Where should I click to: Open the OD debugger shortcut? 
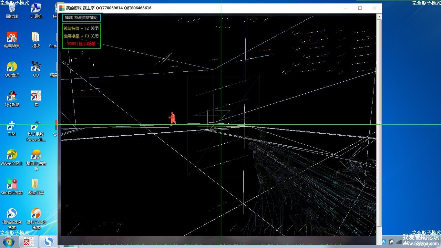36,69
